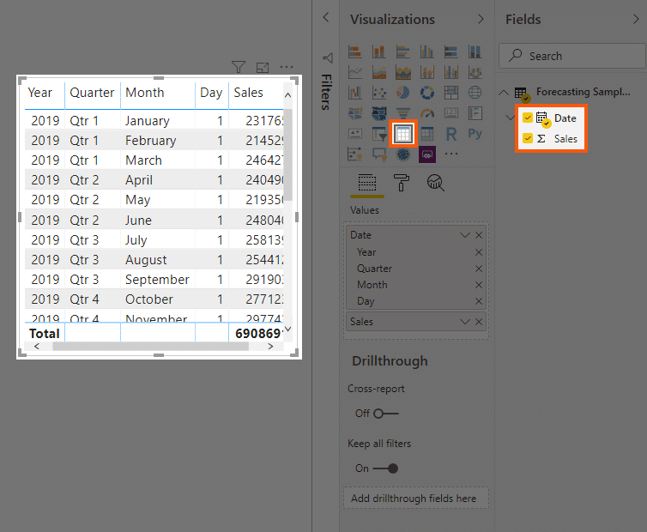Open More options ellipsis on table visual
The height and width of the screenshot is (532, 647).
point(287,67)
